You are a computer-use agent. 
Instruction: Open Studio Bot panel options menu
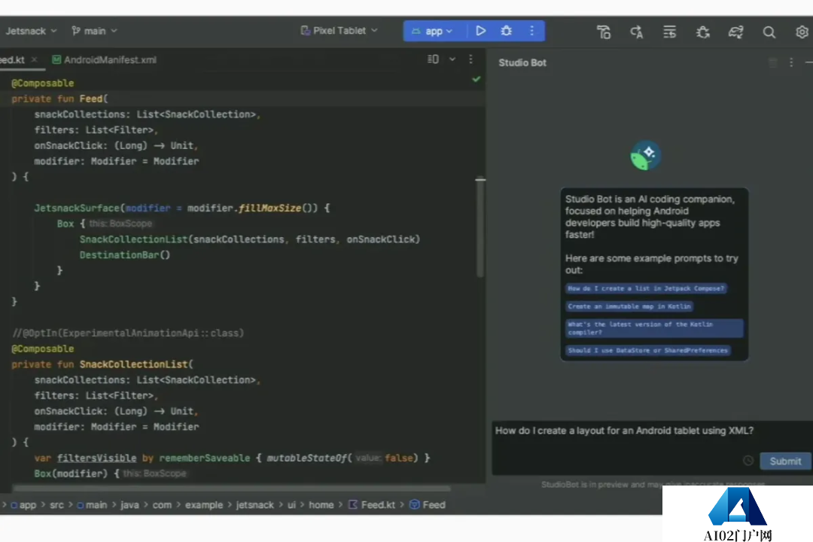coord(791,62)
